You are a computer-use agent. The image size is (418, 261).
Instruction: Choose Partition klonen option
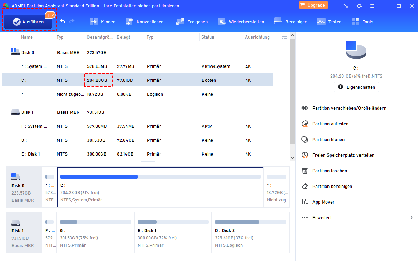tap(328, 140)
